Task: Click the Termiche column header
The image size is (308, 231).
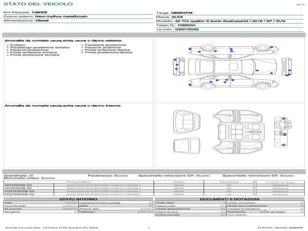Action: point(229,182)
